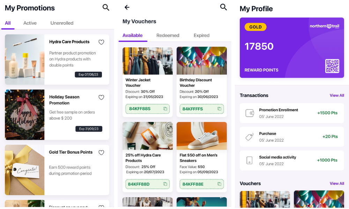Open search on My Vouchers screen

click(223, 7)
